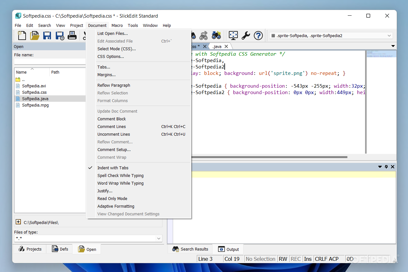
Task: Click the Fullscreen monitor toolbar icon
Action: tap(233, 35)
